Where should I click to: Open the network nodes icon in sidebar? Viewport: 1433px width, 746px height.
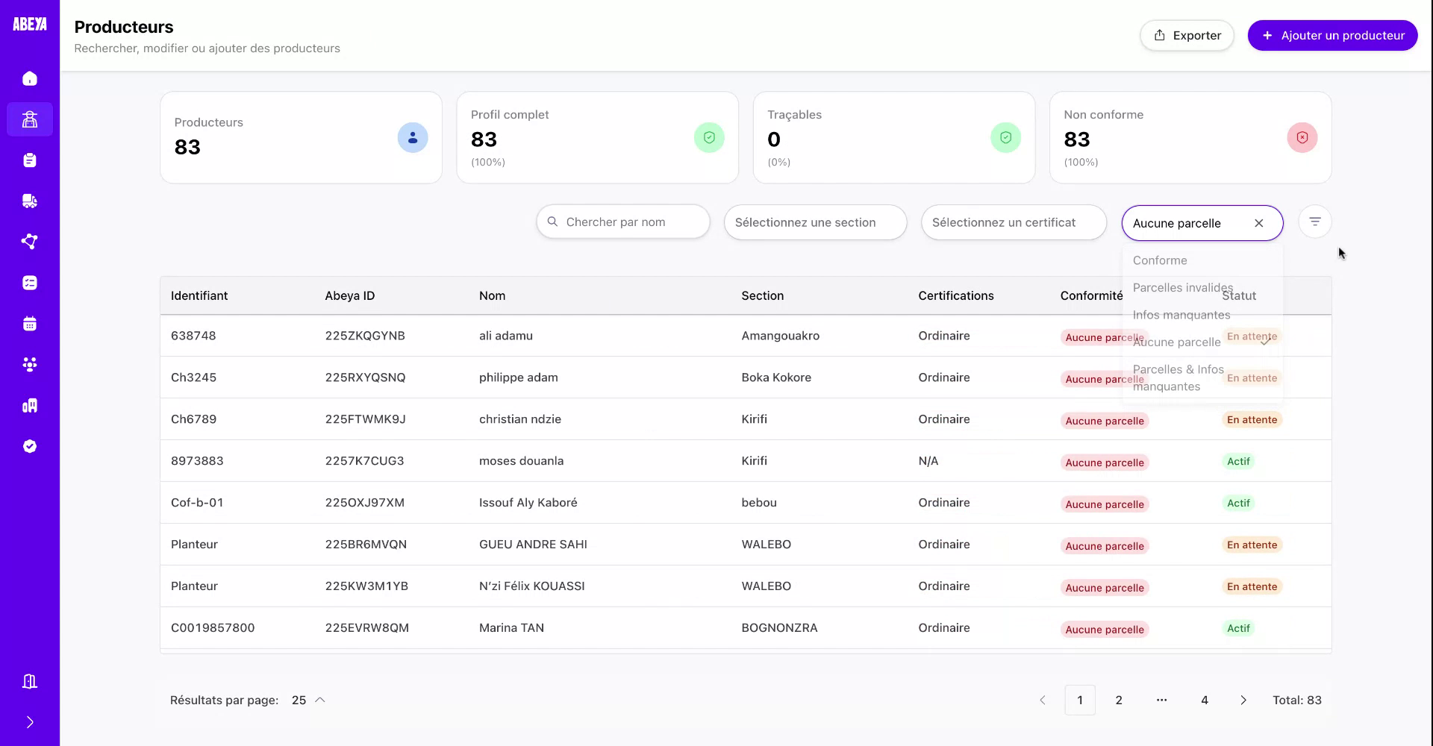(30, 242)
